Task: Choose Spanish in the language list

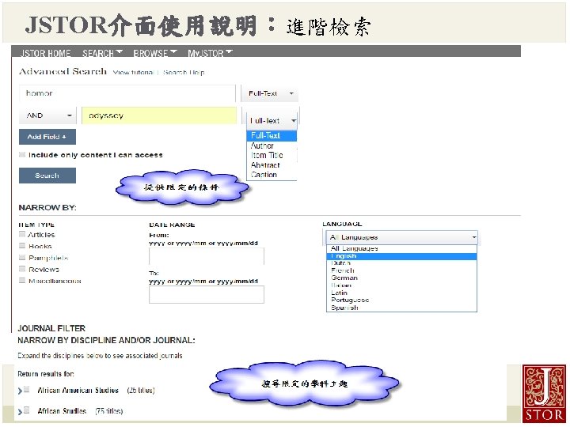Action: (x=401, y=308)
